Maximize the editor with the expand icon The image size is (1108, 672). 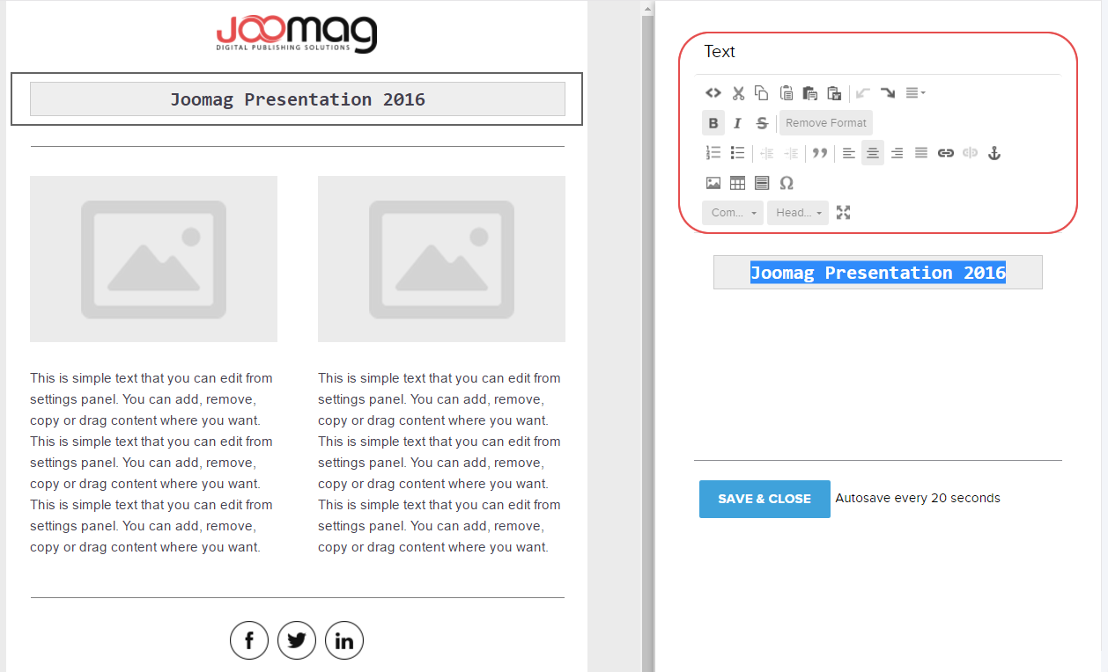point(843,213)
